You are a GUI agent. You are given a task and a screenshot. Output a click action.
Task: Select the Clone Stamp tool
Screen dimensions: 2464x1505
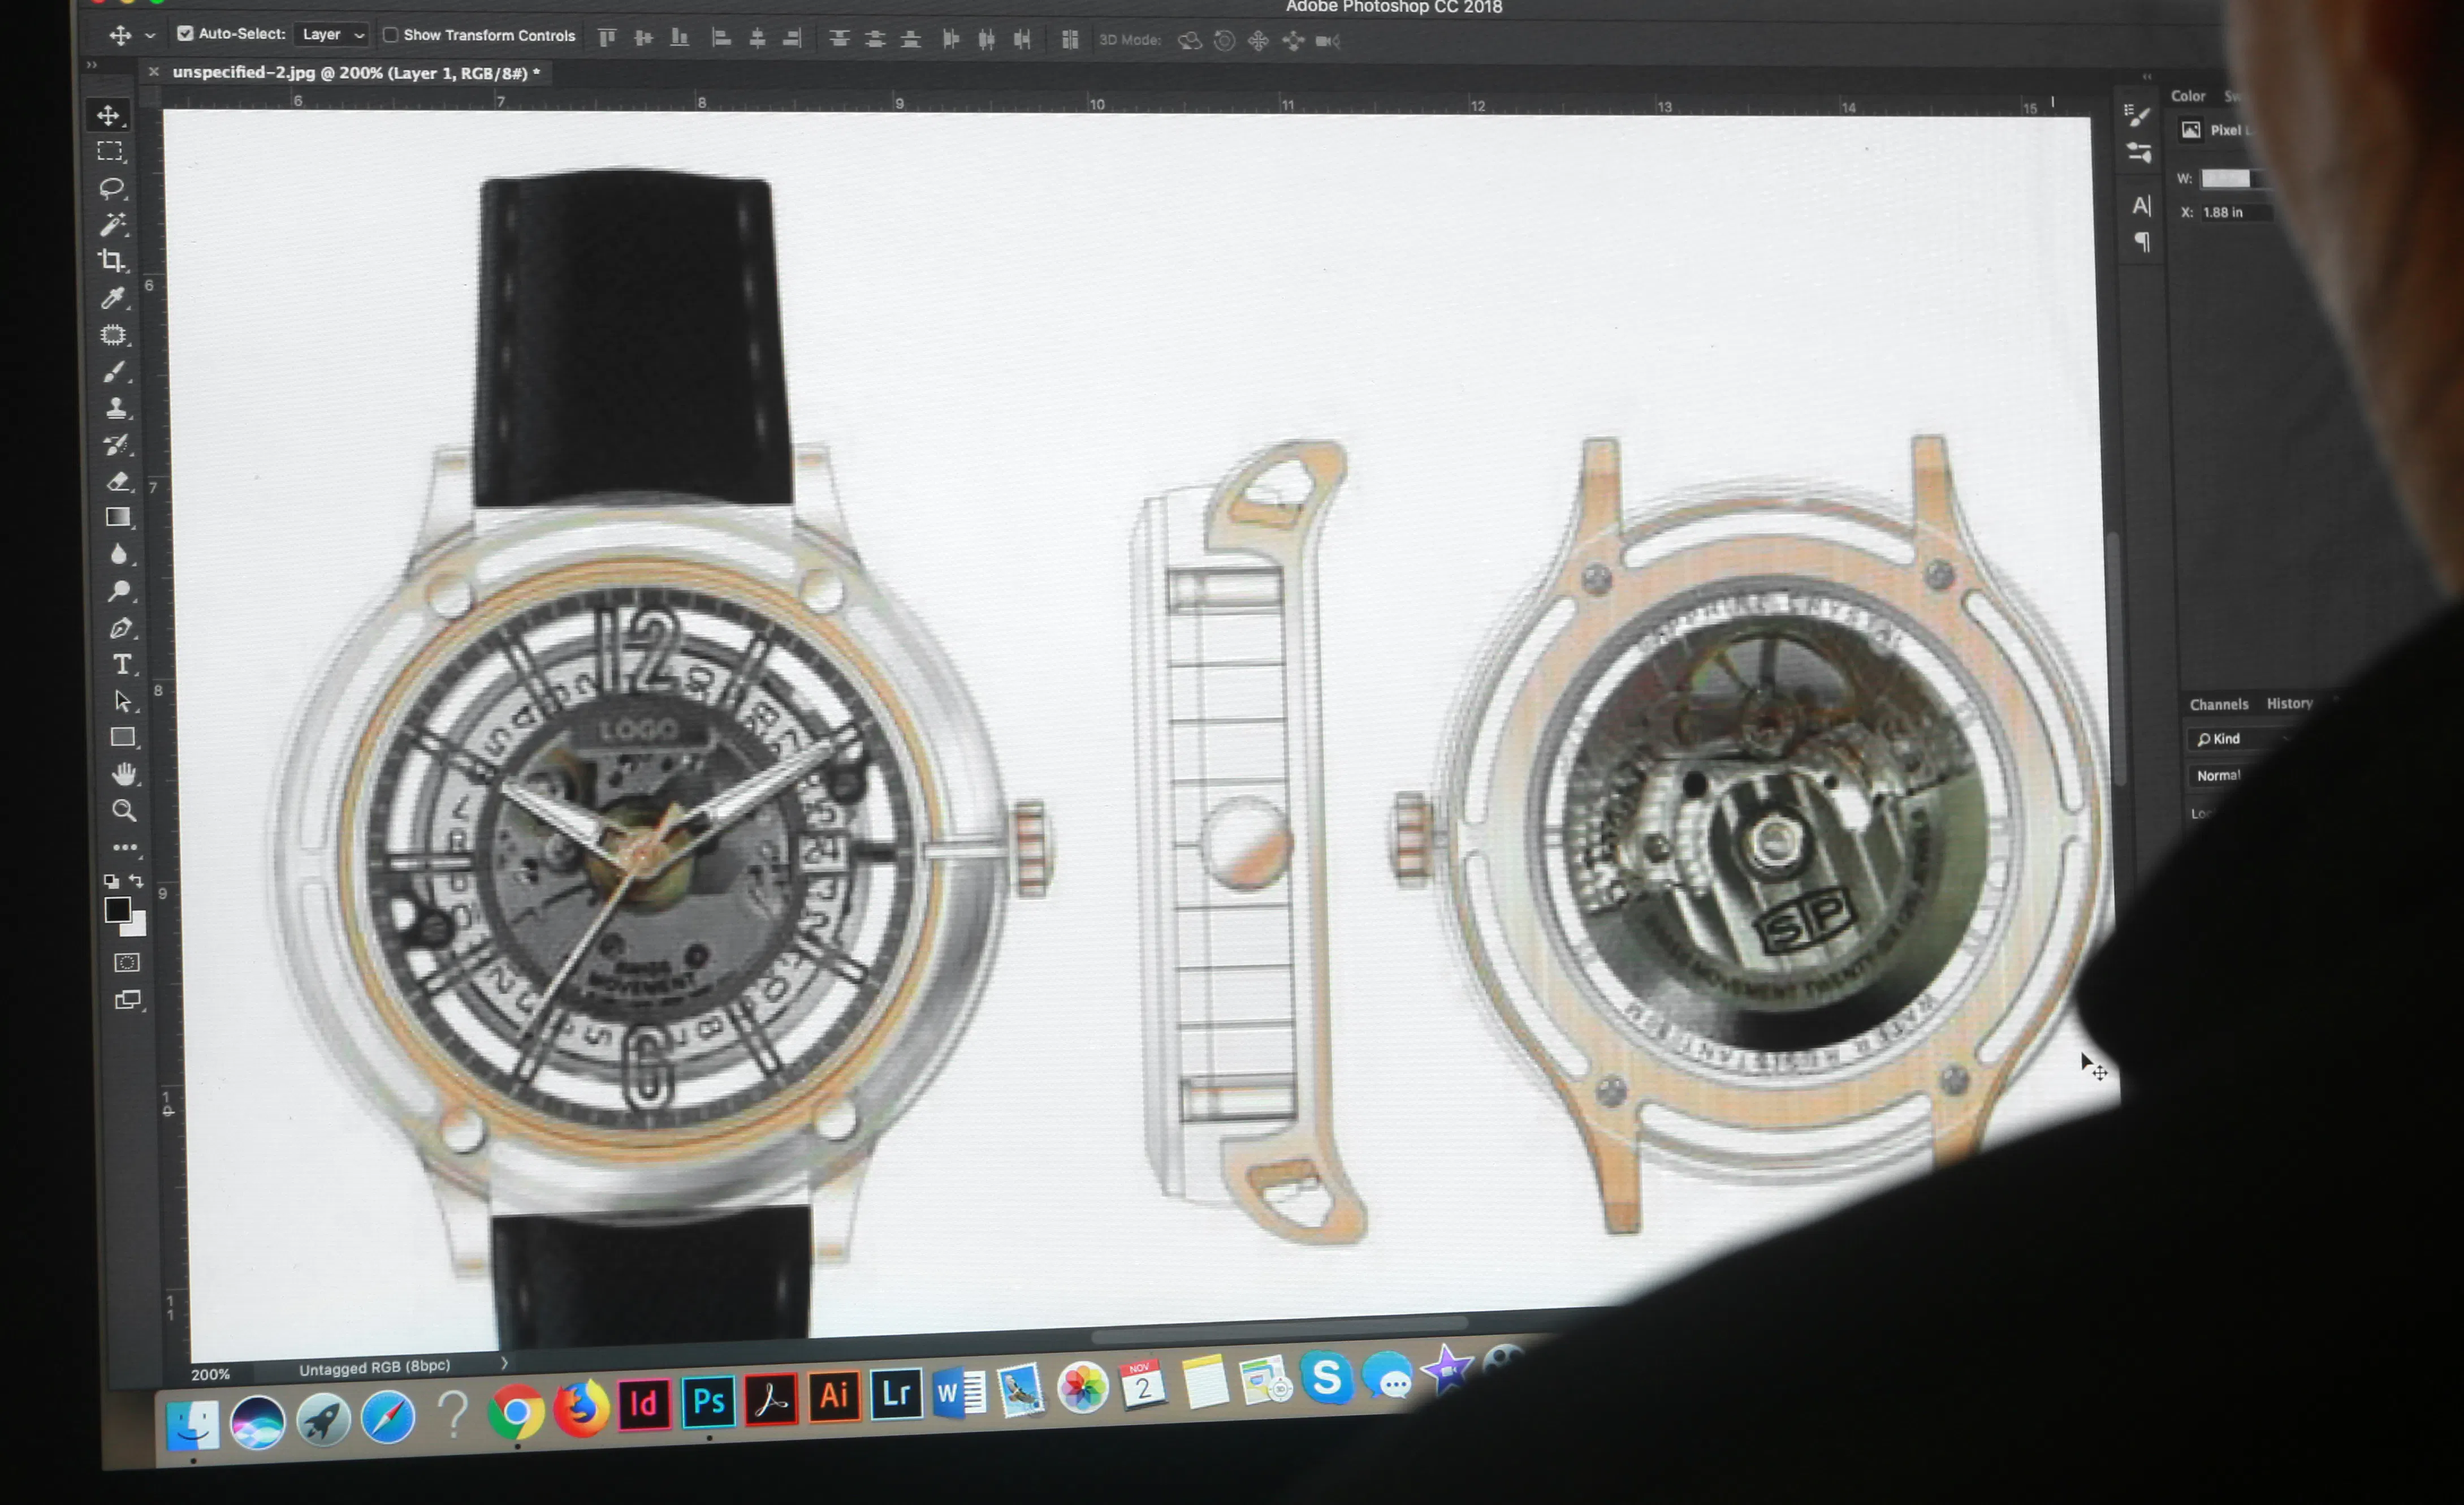tap(116, 408)
